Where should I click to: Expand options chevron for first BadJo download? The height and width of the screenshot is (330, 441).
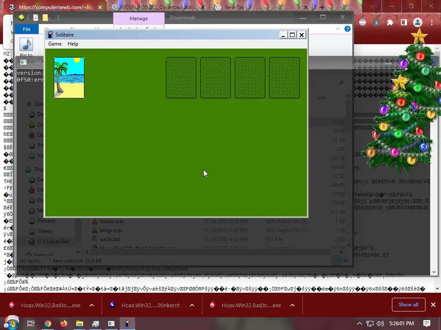pyautogui.click(x=92, y=305)
